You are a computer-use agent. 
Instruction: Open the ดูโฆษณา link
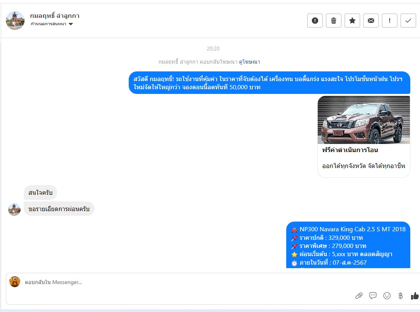click(x=249, y=62)
